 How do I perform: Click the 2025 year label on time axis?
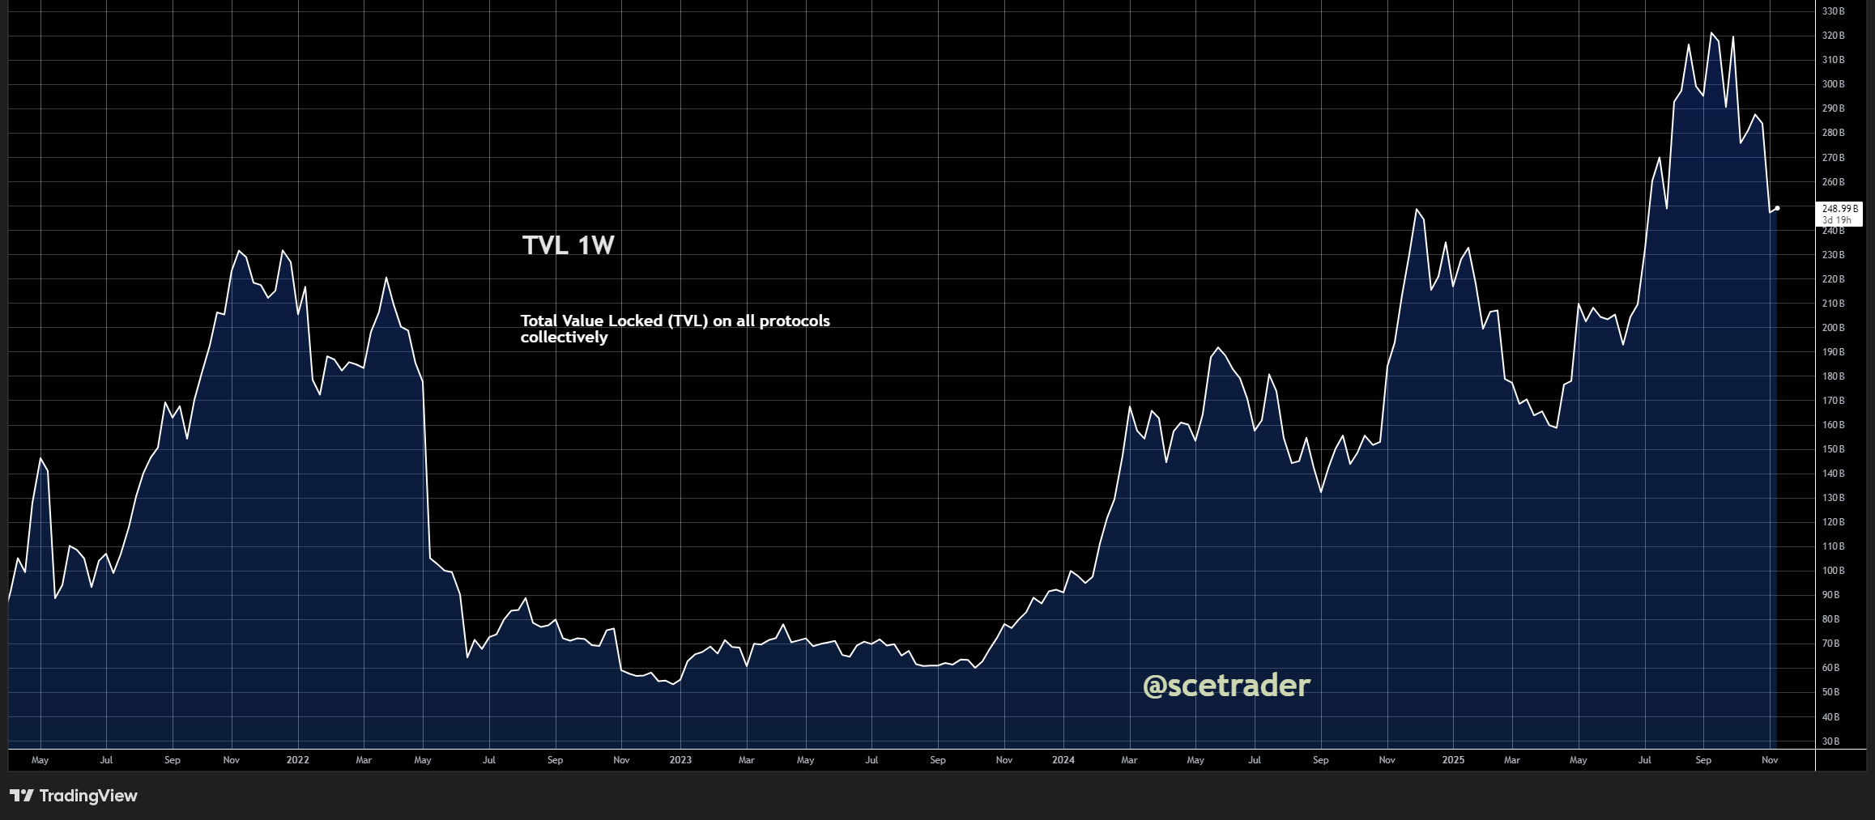(x=1454, y=760)
